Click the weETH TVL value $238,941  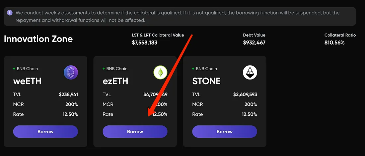click(x=68, y=94)
